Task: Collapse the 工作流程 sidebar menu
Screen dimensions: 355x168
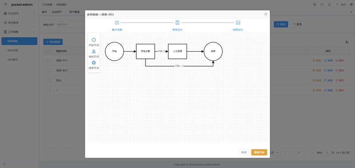Action: pos(20,32)
